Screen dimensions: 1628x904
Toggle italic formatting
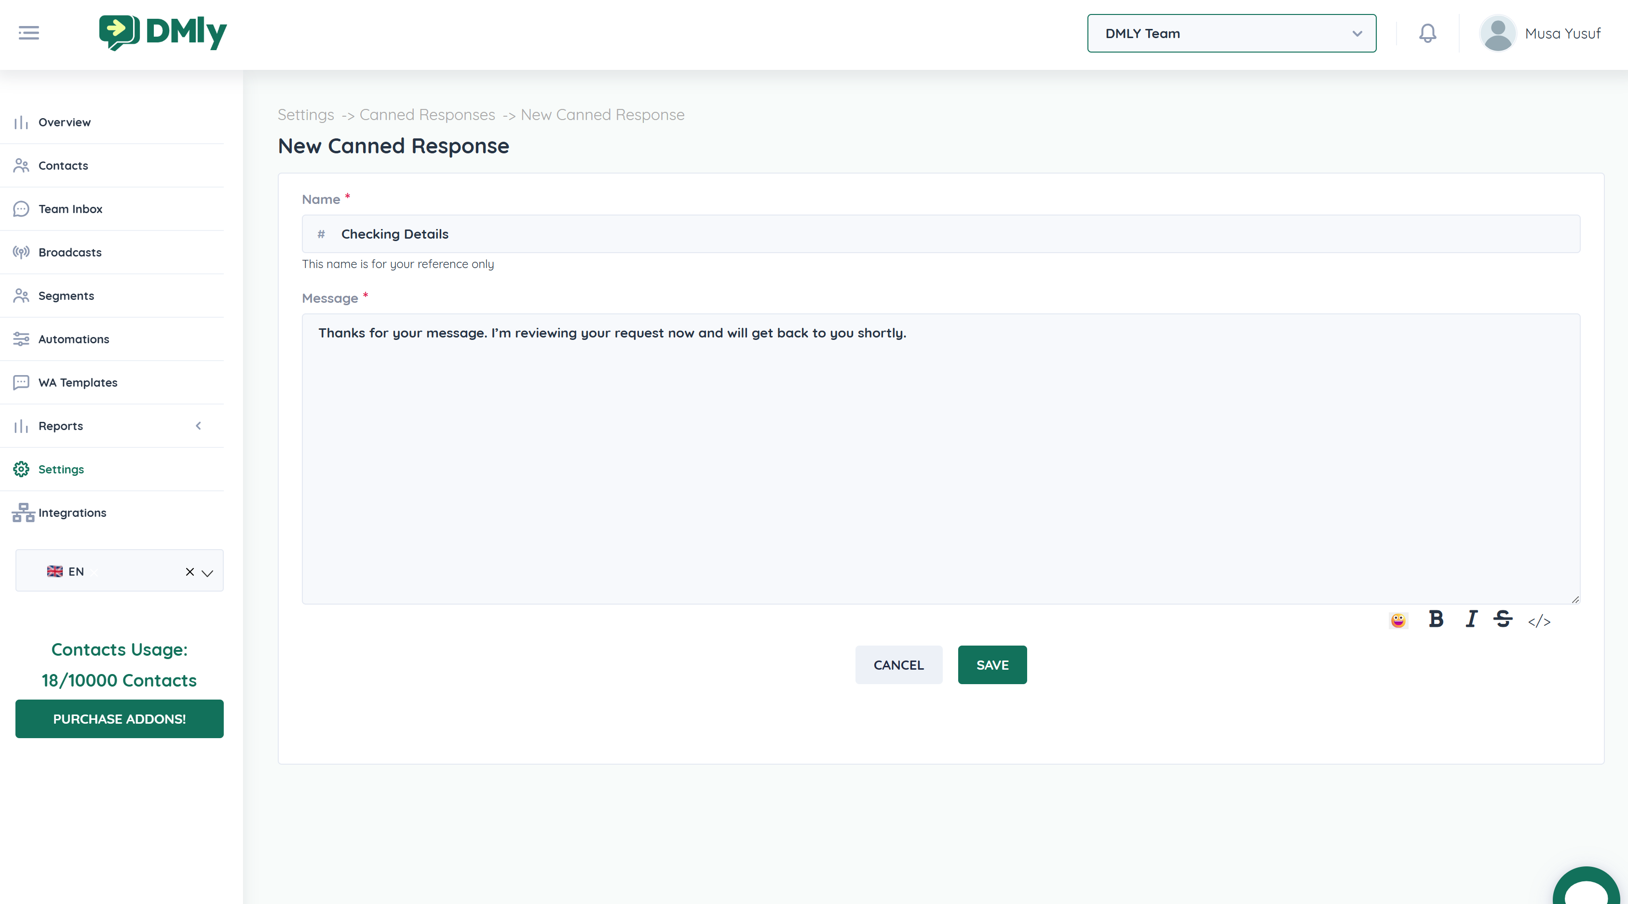1471,619
